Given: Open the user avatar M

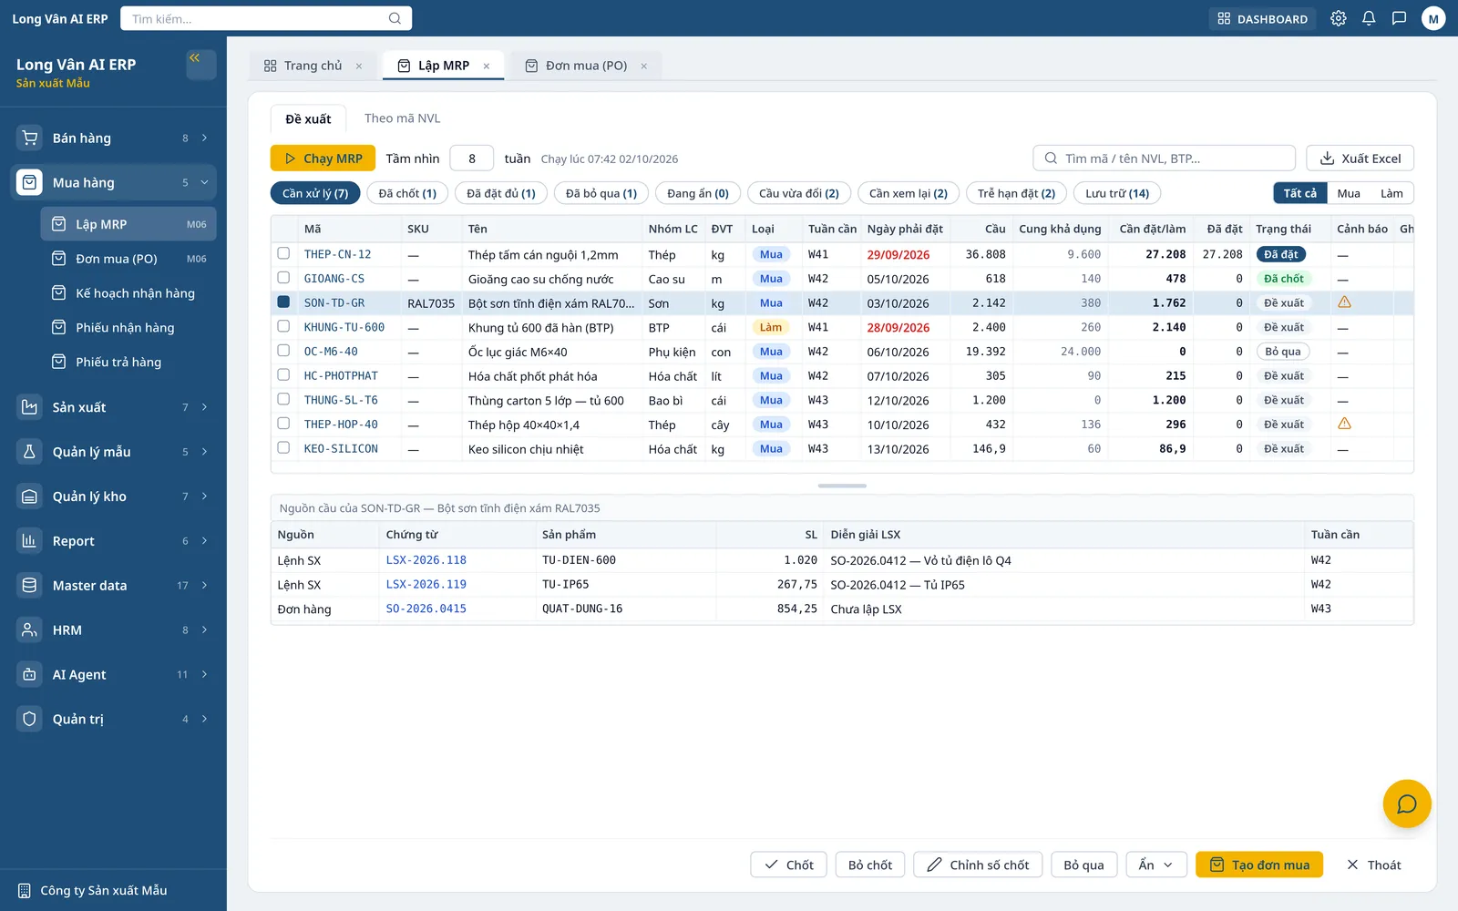Looking at the screenshot, I should 1433,18.
